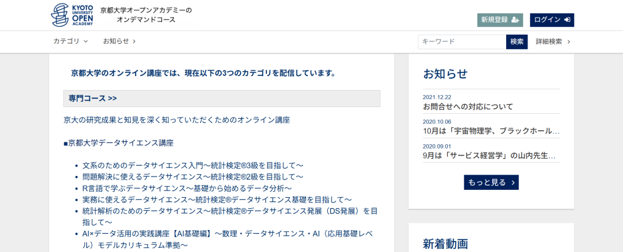The width and height of the screenshot is (623, 252).
Task: Expand the カテゴリ dropdown menu
Action: (71, 41)
